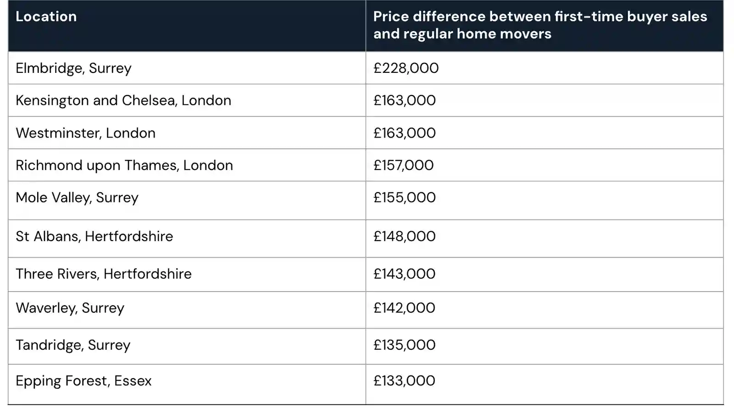Click the £142,000 price value
The width and height of the screenshot is (734, 408).
click(404, 308)
